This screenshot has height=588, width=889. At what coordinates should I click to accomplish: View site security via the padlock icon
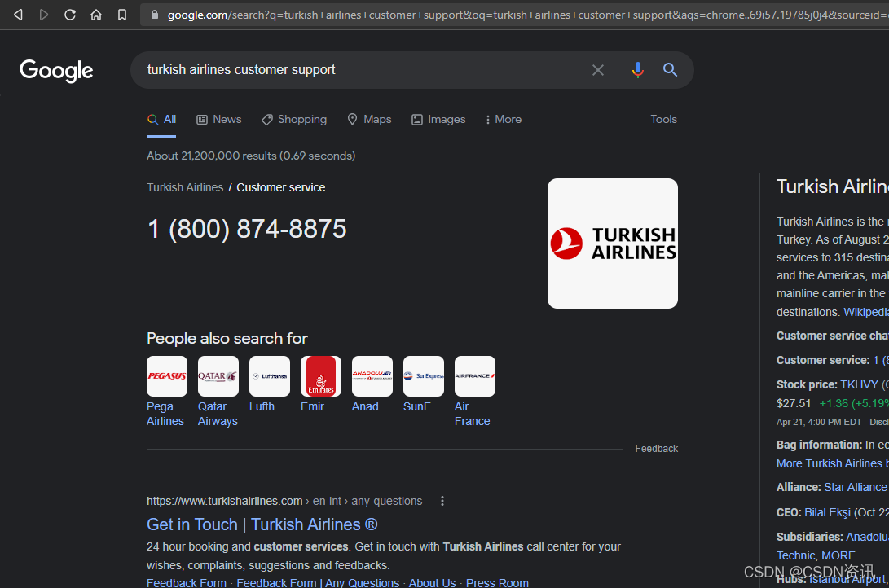point(154,15)
